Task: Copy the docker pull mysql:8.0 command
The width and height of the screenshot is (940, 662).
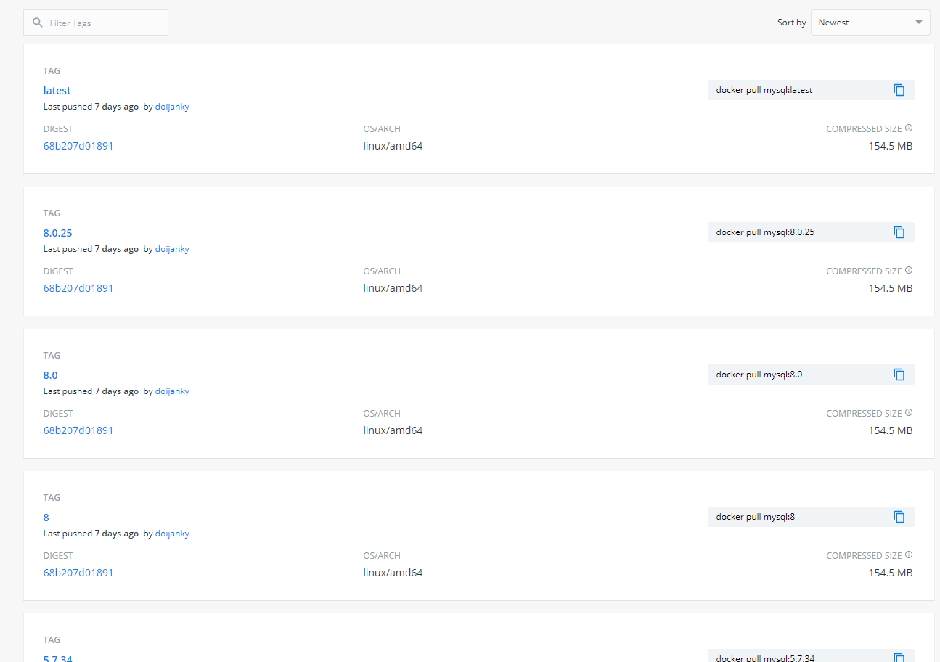Action: tap(899, 375)
